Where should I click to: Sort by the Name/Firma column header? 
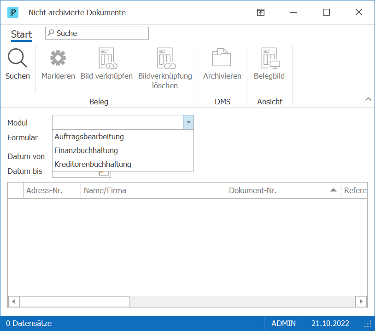[153, 190]
